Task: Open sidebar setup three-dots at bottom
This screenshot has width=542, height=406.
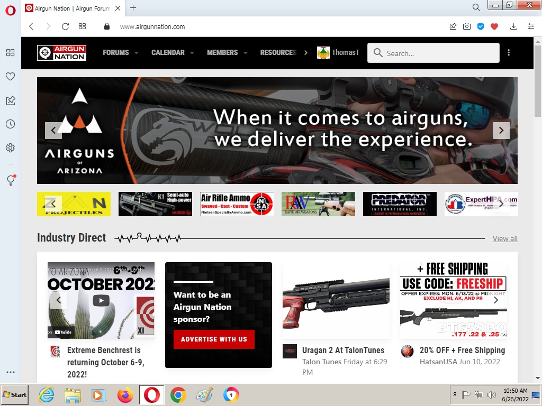Action: (11, 372)
